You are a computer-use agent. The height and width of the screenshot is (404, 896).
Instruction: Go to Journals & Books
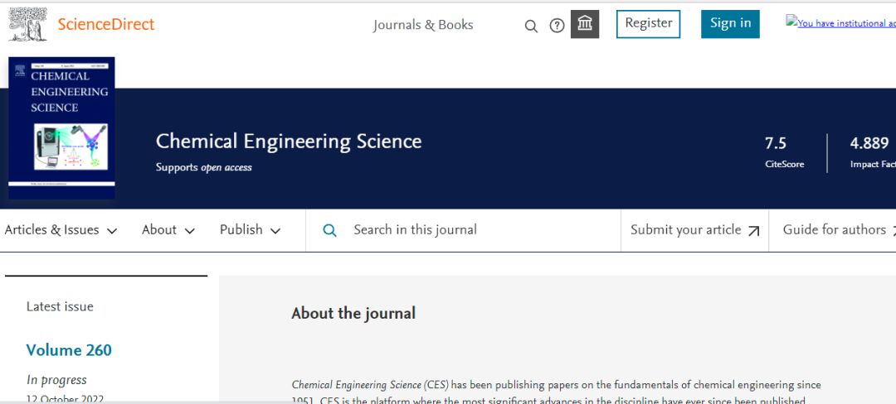[423, 25]
